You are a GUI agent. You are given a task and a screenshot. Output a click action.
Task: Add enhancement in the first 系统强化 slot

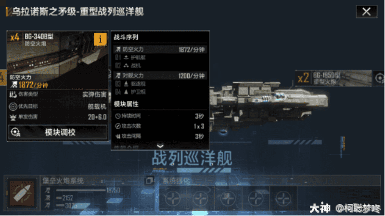point(173,198)
